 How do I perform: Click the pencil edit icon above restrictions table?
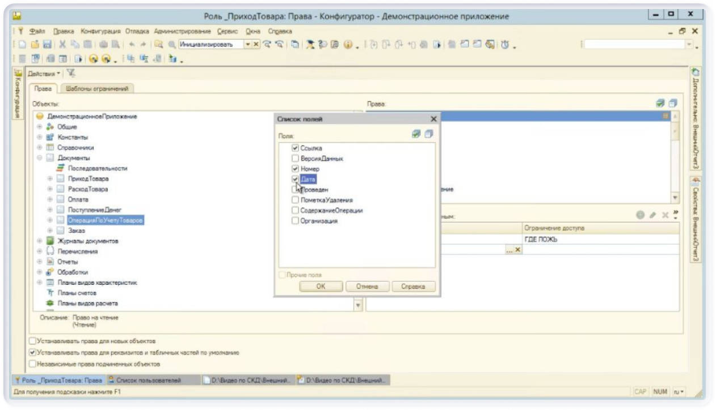click(x=652, y=215)
